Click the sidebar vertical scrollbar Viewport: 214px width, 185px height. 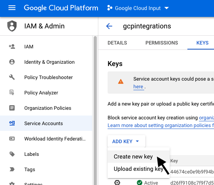(95, 110)
